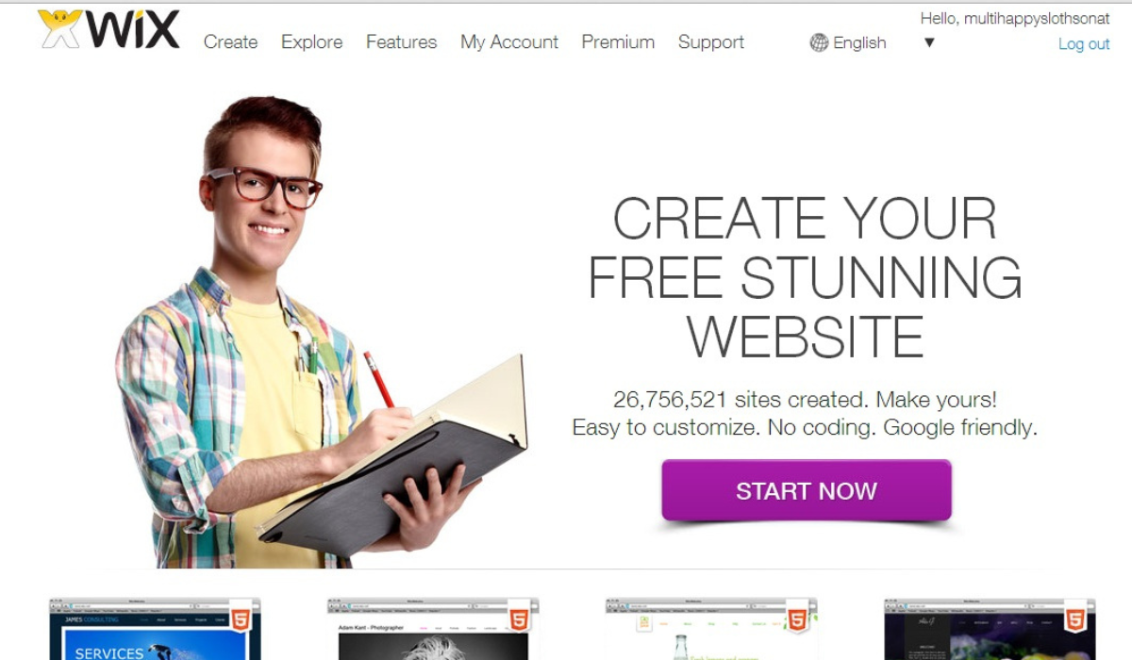This screenshot has width=1132, height=660.
Task: Open the Explore menu
Action: [x=311, y=42]
